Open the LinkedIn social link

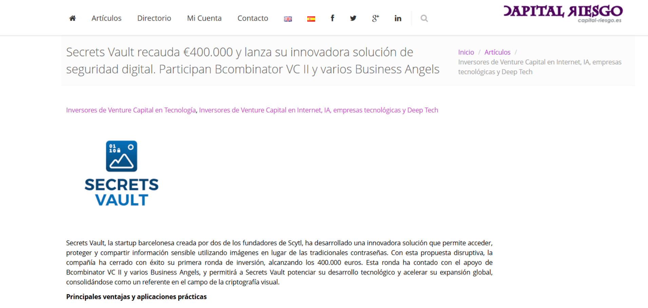tap(398, 18)
